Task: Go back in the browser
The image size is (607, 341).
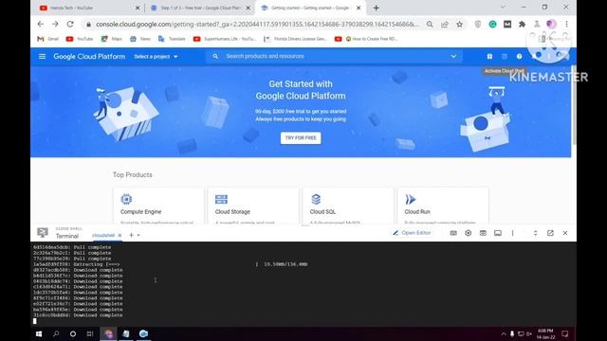Action: (x=41, y=24)
